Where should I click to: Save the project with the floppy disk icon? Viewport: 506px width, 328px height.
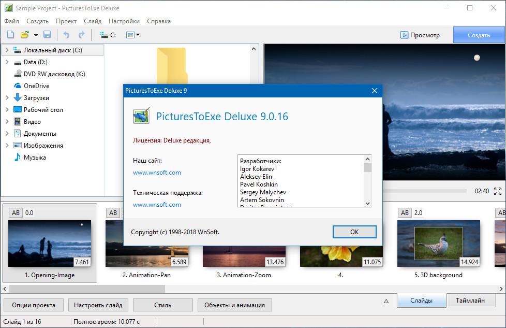47,35
